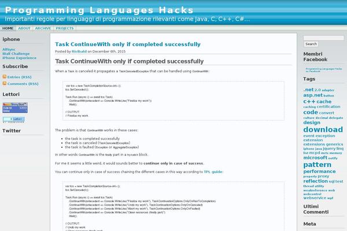The height and width of the screenshot is (231, 347).
Task: Open the iPhone Experience link
Action: (x=20, y=58)
